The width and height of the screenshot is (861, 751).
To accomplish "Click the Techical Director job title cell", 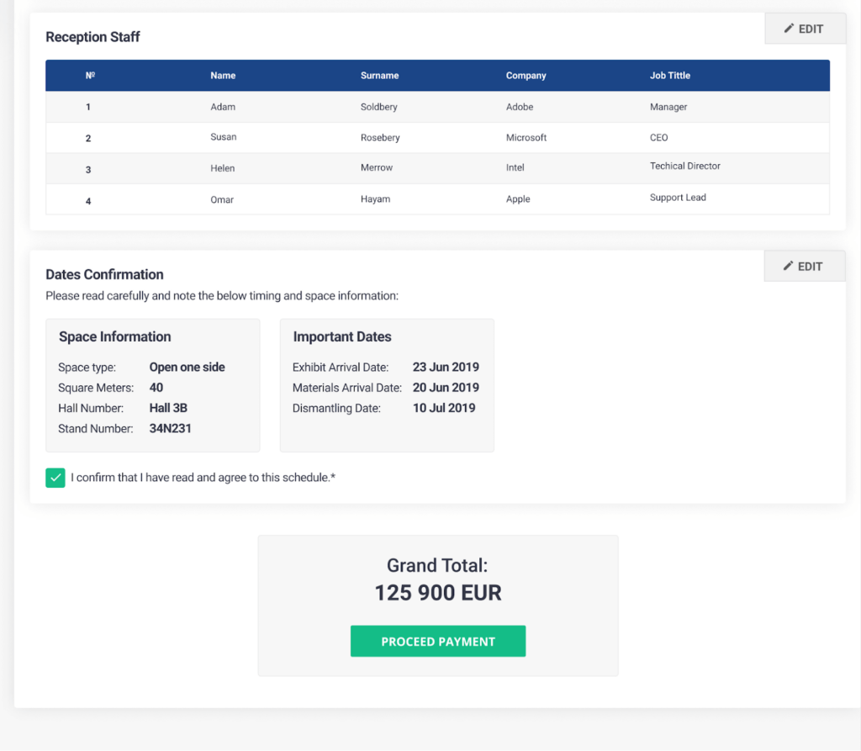I will pos(684,166).
